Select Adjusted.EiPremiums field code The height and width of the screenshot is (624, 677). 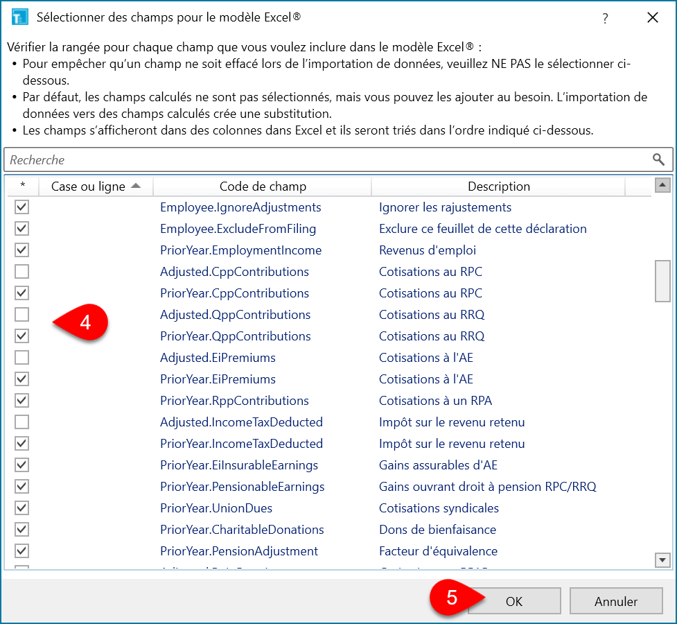218,358
